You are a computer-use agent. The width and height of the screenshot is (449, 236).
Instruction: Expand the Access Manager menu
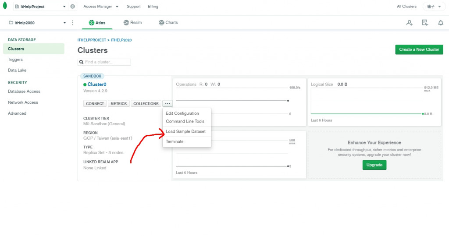(101, 6)
